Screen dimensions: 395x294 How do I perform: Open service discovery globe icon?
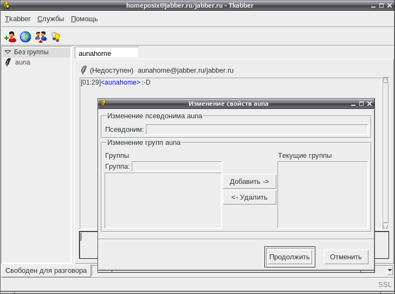[25, 37]
